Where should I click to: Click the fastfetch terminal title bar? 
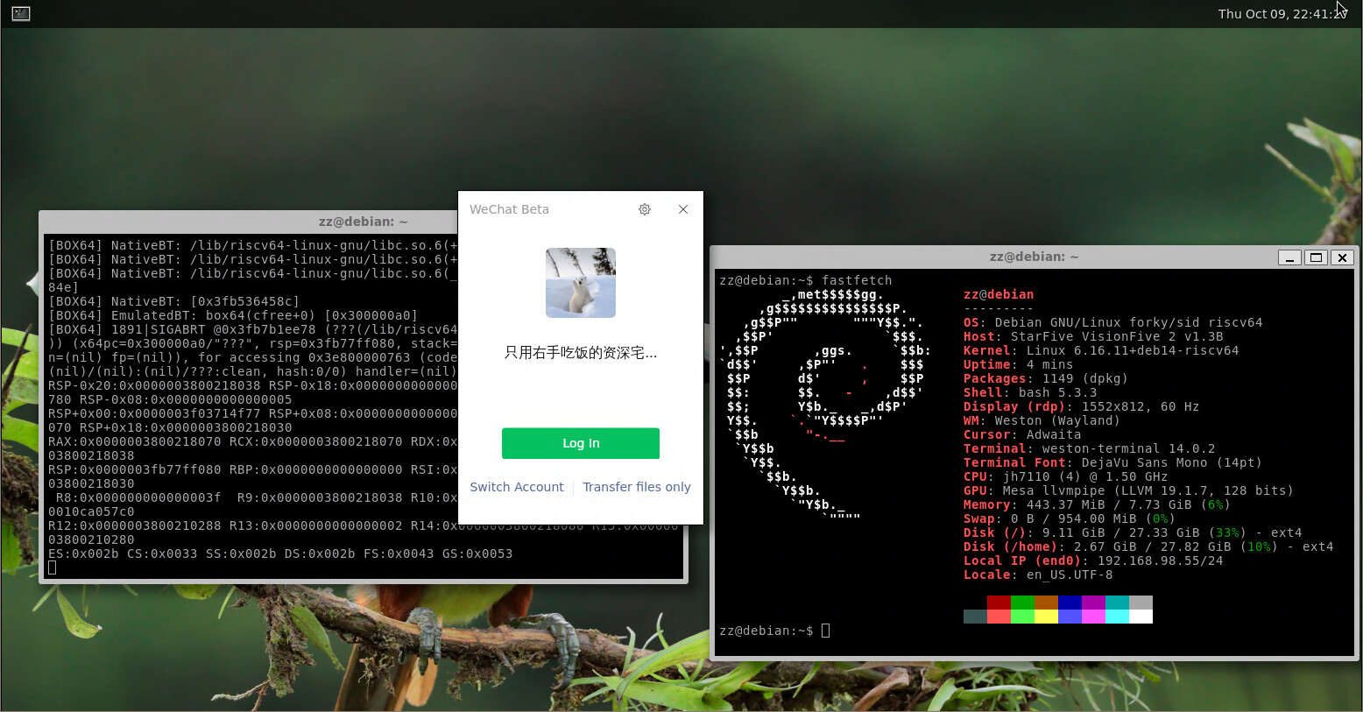1034,257
